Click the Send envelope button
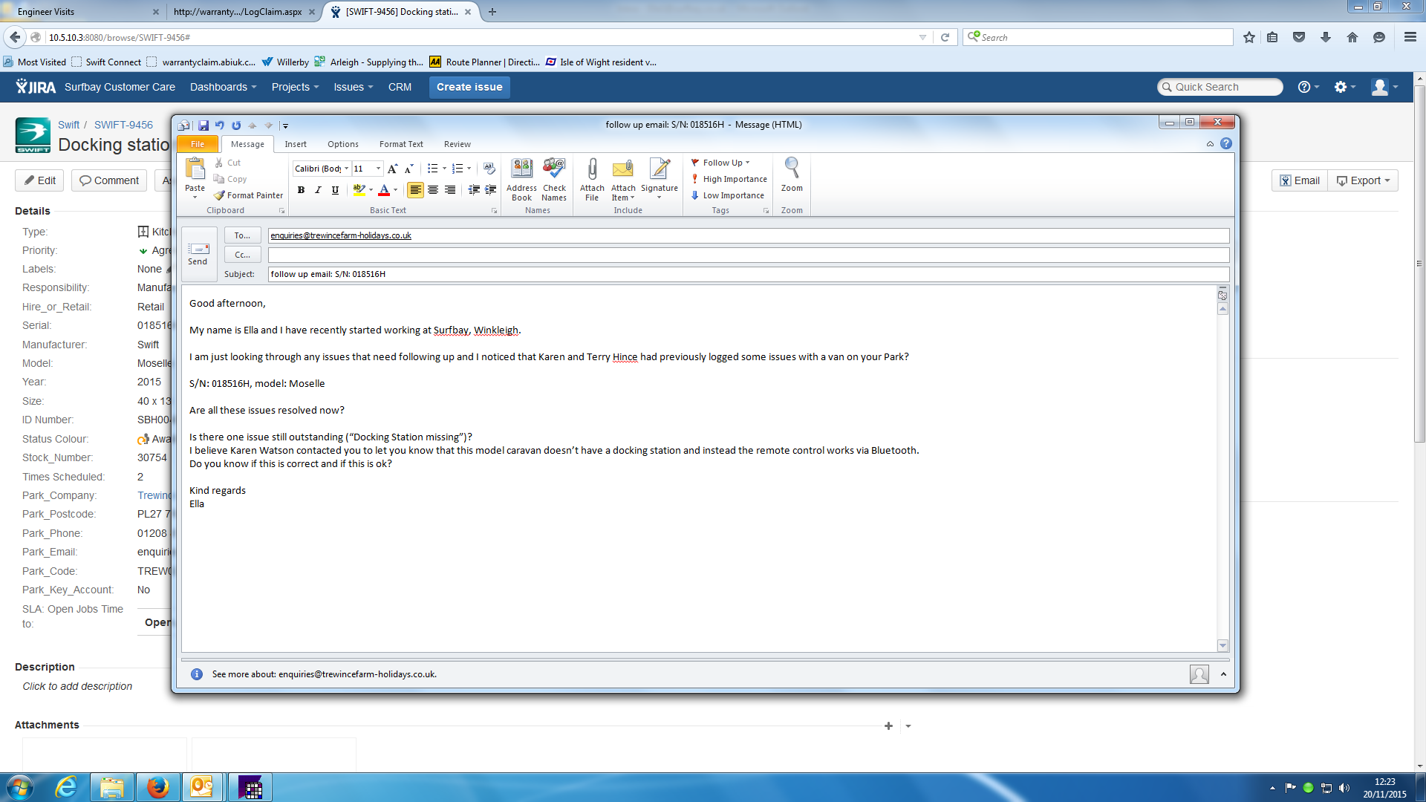The image size is (1426, 802). (198, 253)
